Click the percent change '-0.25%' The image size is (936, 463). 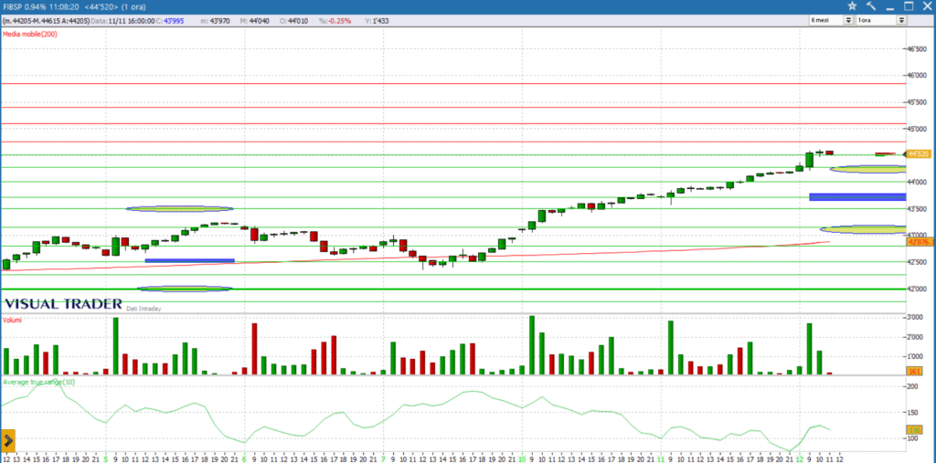pyautogui.click(x=338, y=20)
